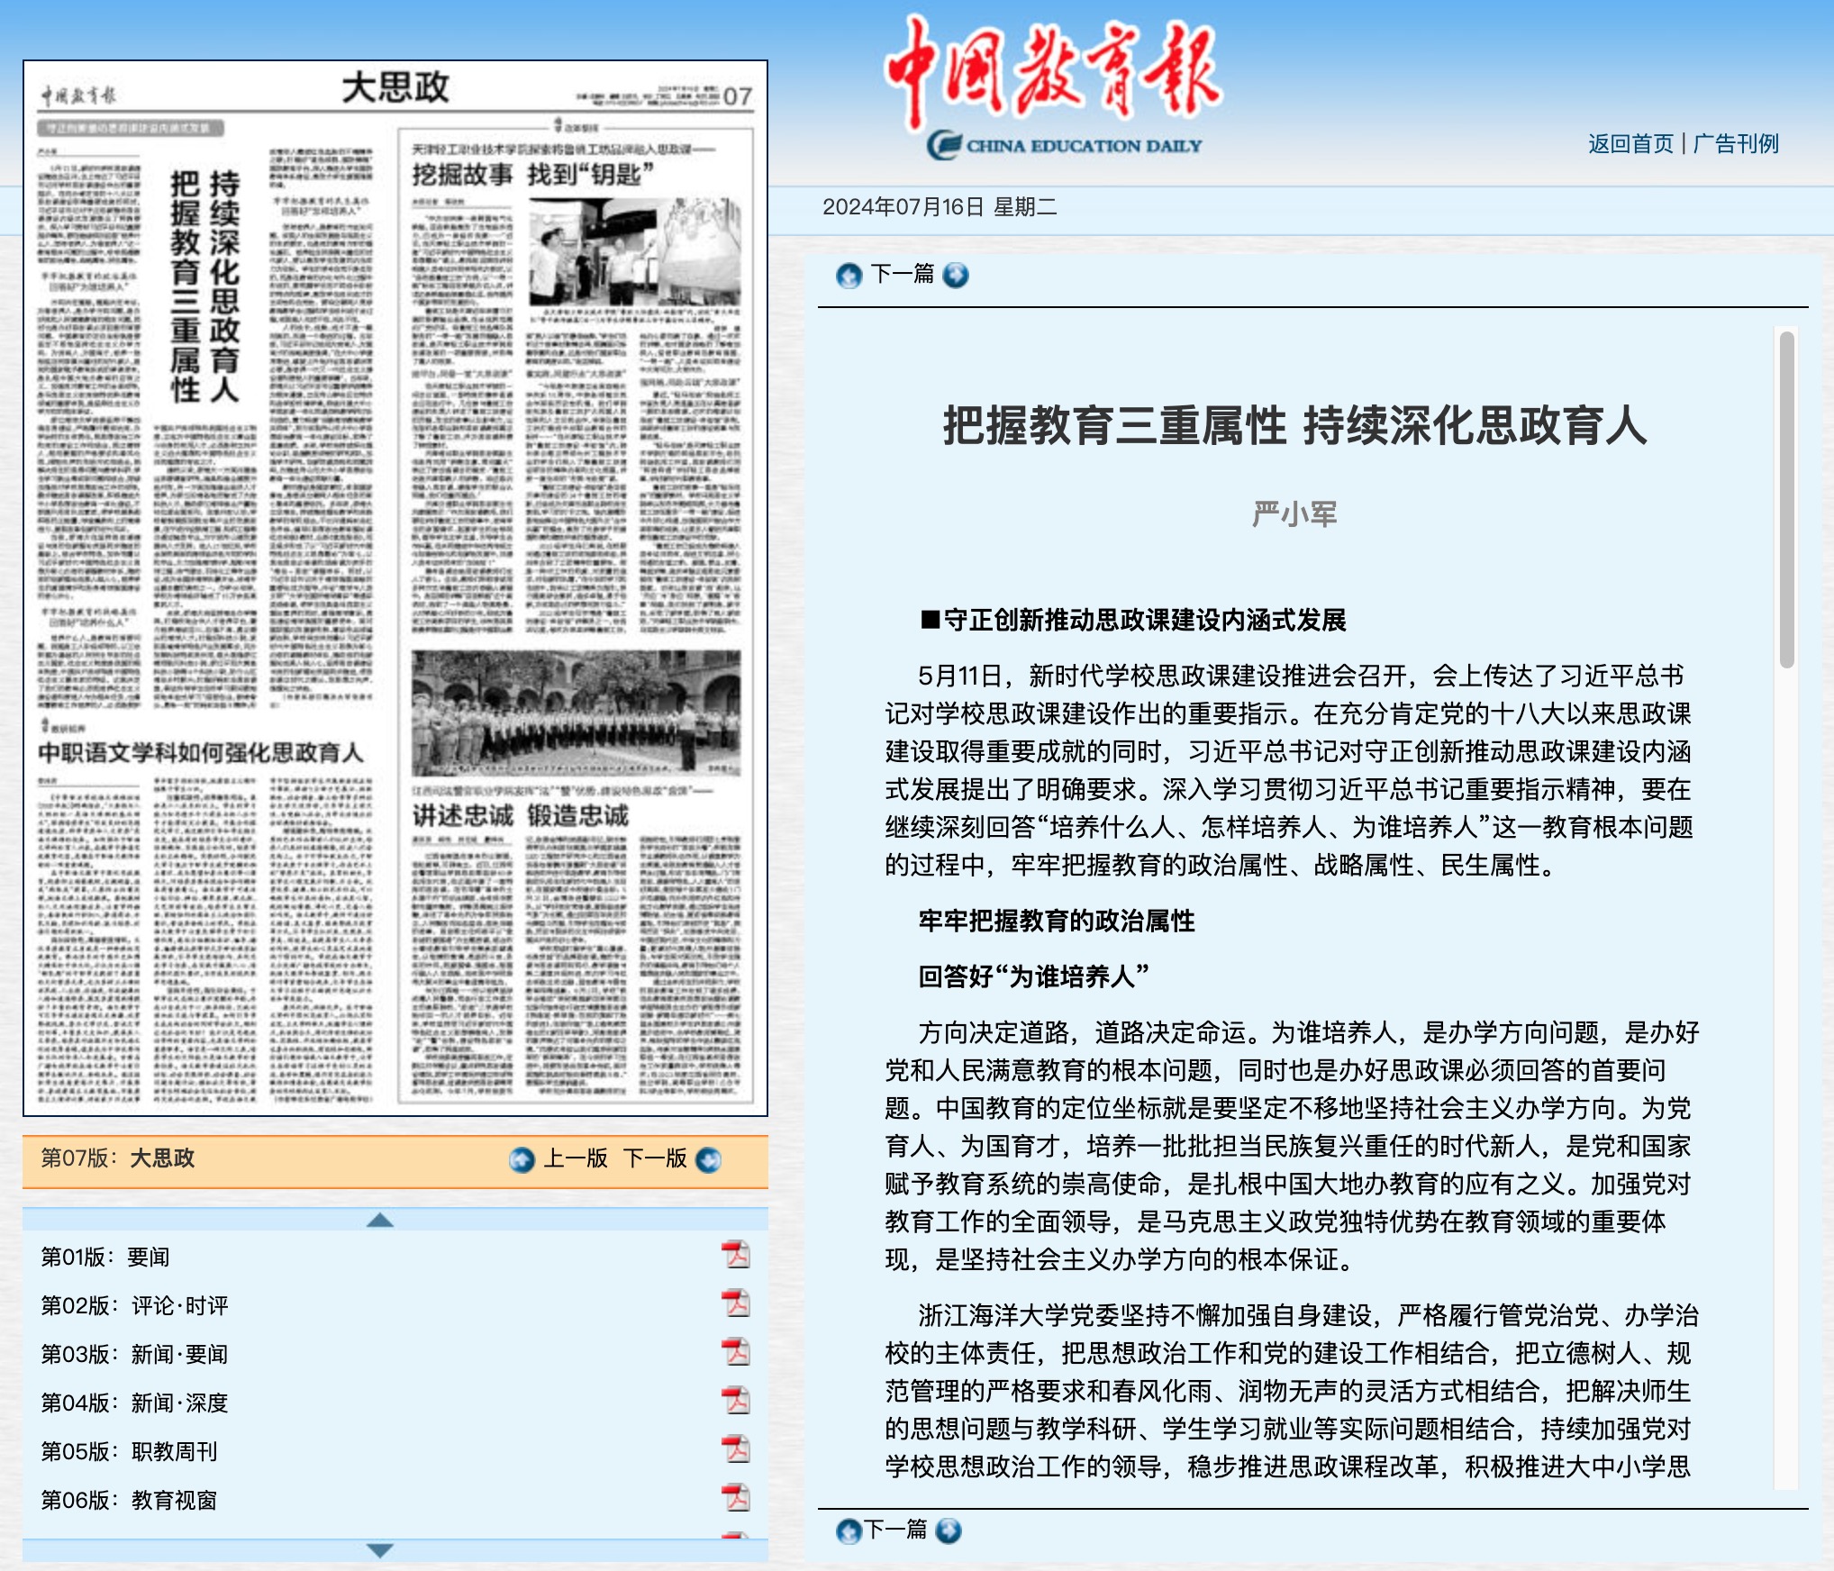Viewport: 1834px width, 1571px height.
Task: Select 第03版：新闻·要闻 in page list
Action: pos(135,1354)
